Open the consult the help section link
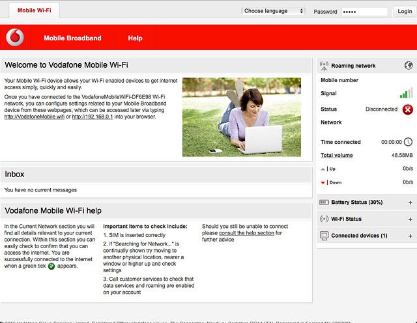Image resolution: width=417 pixels, height=323 pixels. click(x=246, y=233)
